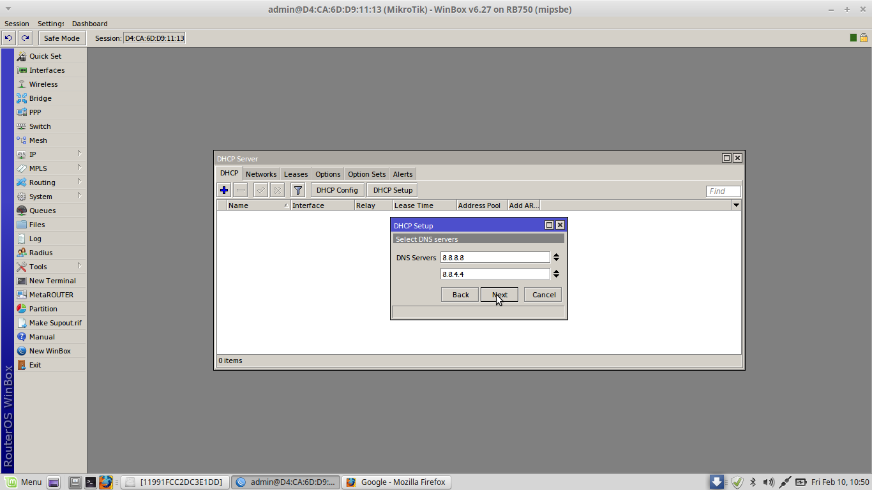Viewport: 872px width, 490px height.
Task: Click the redo arrow in the toolbar
Action: 25,38
